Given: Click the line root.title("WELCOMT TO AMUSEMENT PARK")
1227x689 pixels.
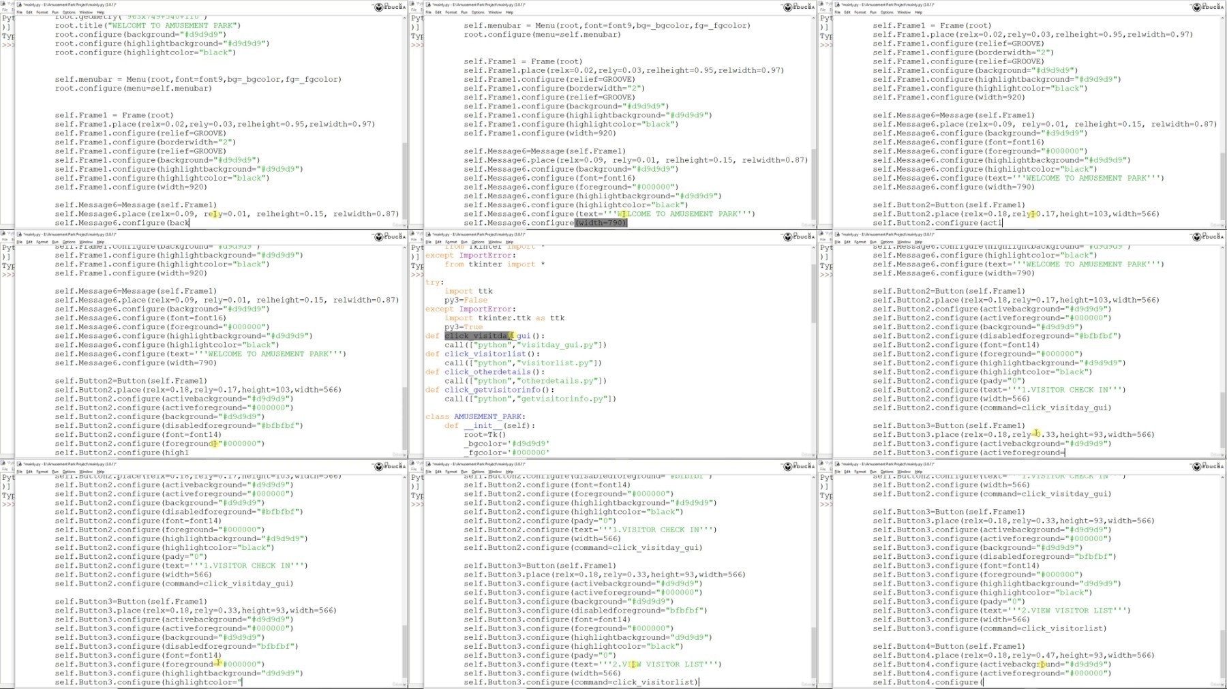Looking at the screenshot, I should click(148, 25).
